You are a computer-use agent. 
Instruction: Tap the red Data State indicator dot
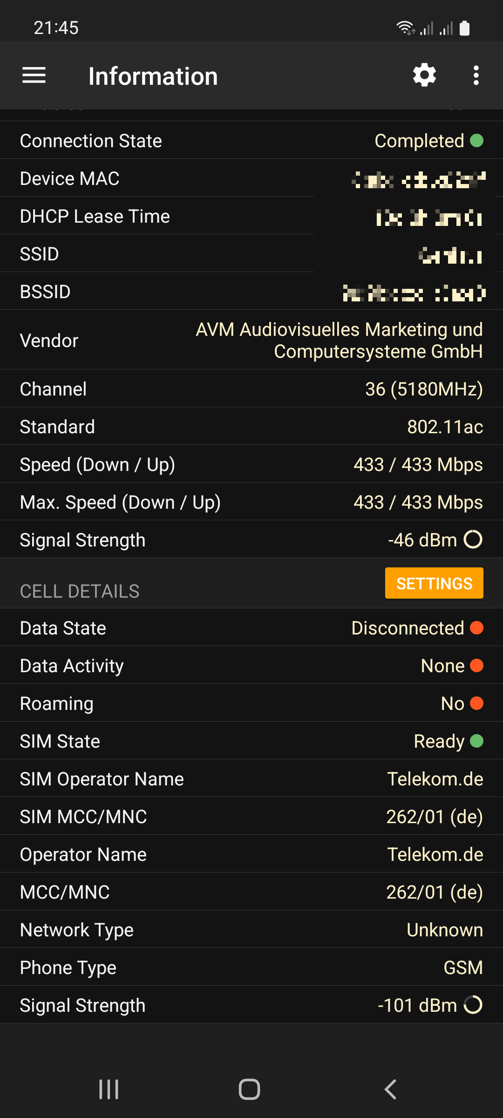[476, 628]
